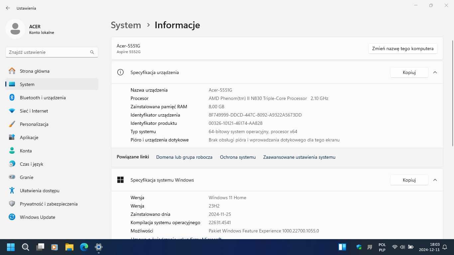454x255 pixels.
Task: Open File Explorer from the taskbar
Action: pos(69,247)
